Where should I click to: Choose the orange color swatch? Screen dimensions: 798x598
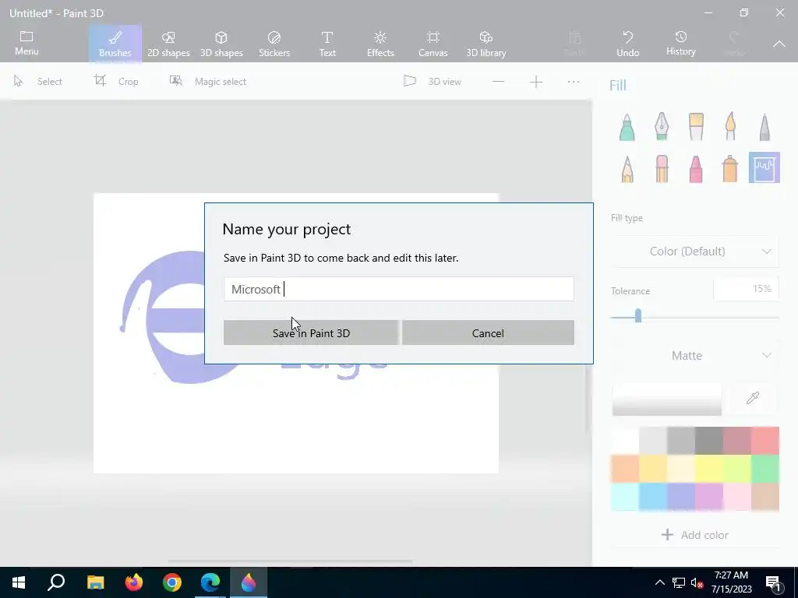coord(625,468)
